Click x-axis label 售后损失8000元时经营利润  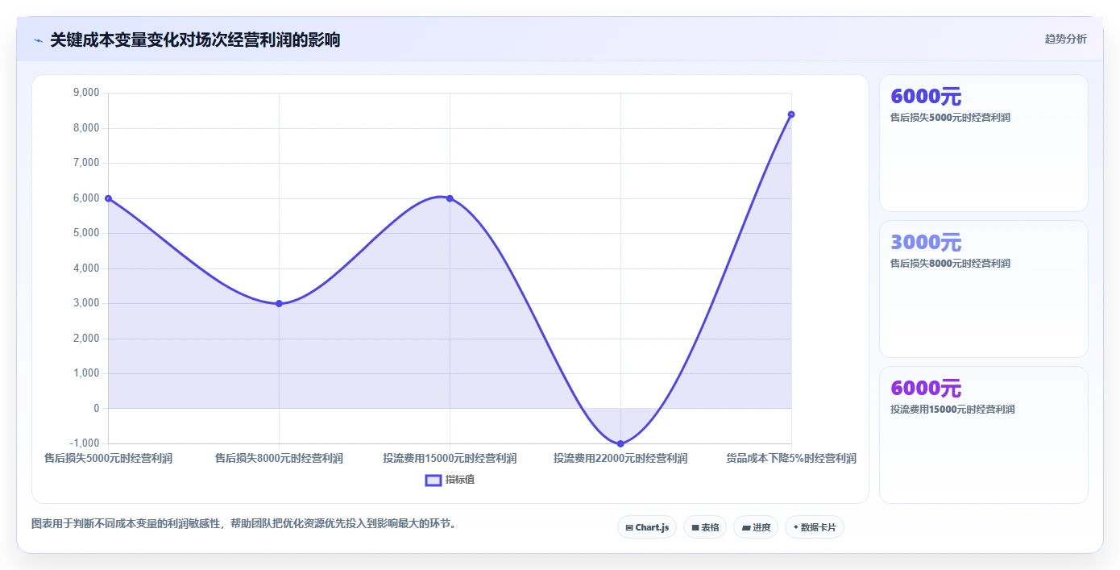279,458
